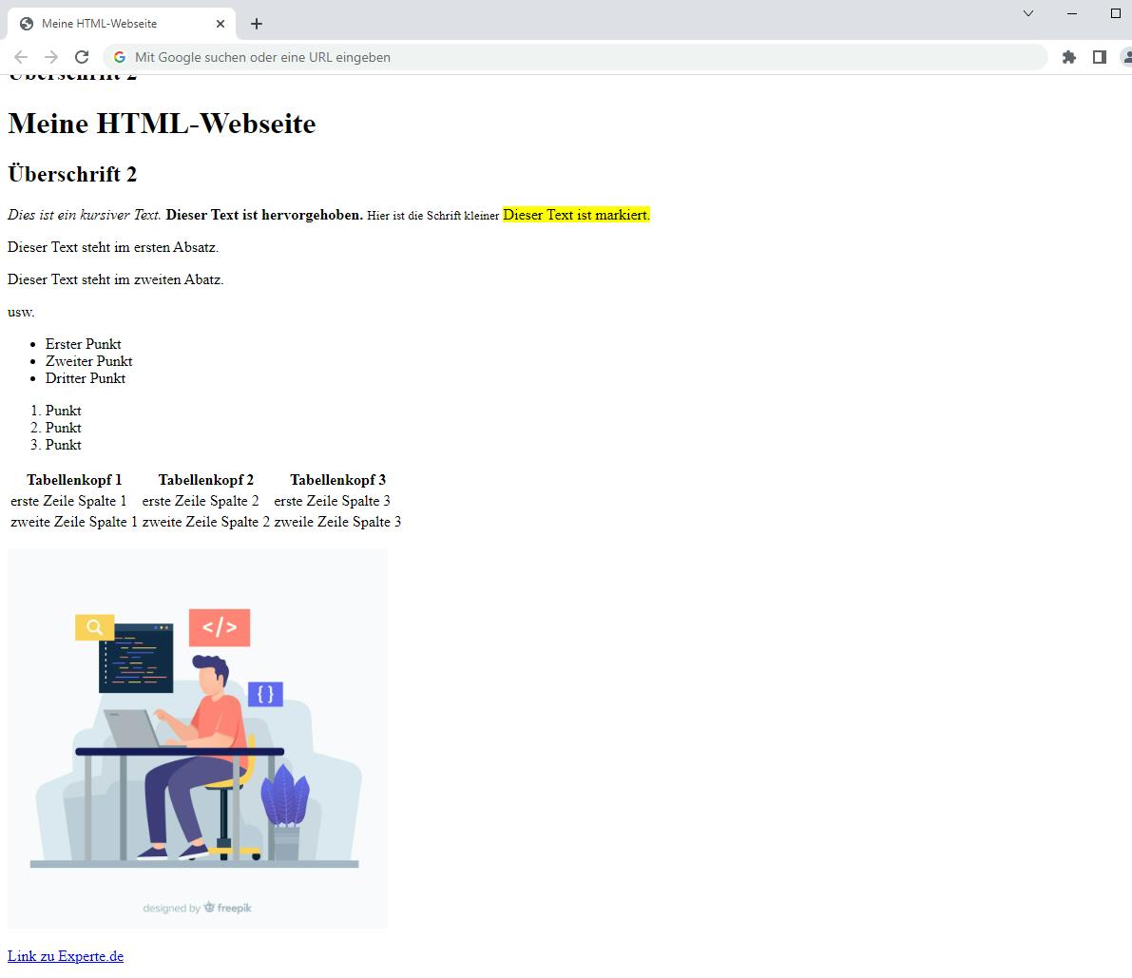The height and width of the screenshot is (978, 1132).
Task: Follow the Link zu Experte.de hyperlink
Action: [65, 955]
